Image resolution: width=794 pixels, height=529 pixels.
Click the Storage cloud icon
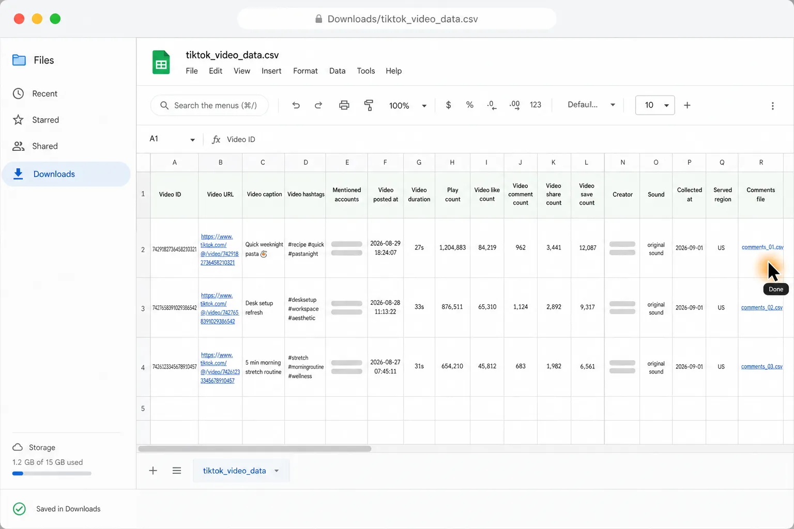coord(18,447)
